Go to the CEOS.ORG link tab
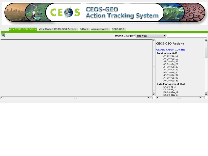This screenshot has height=156, width=208. 118,29
